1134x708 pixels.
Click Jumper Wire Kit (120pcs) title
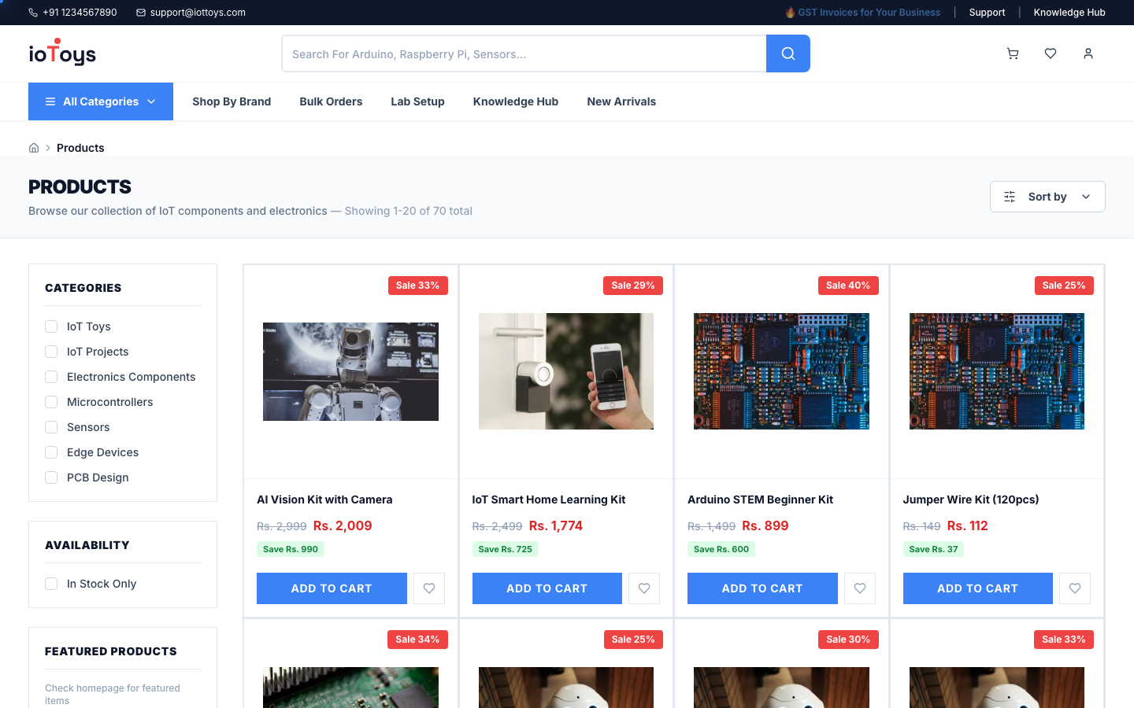pos(971,500)
